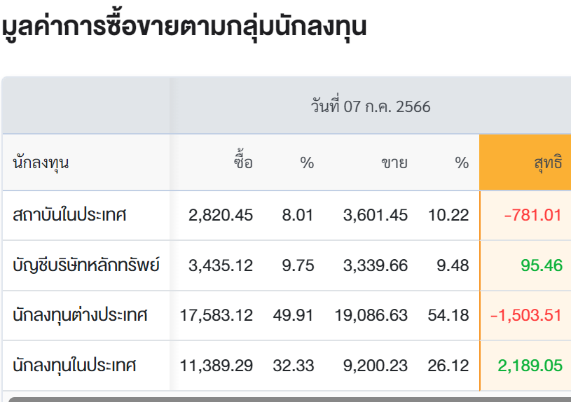Click the ขาย column header
Screen dimensions: 571x402
click(394, 163)
